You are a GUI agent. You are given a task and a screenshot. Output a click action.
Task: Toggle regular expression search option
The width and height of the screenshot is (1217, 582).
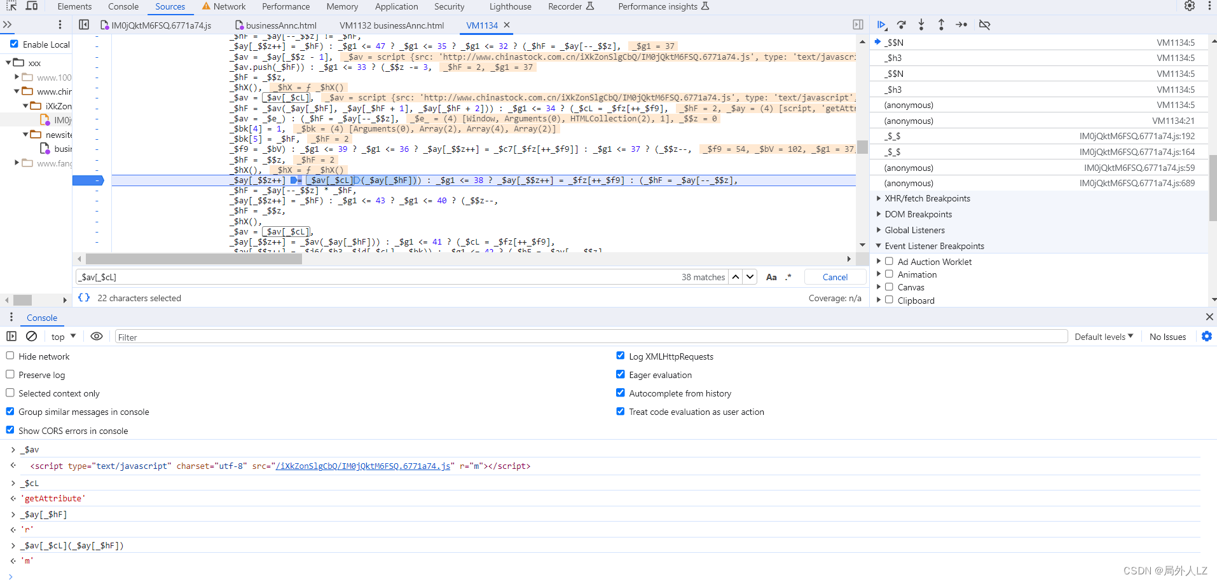(x=788, y=277)
